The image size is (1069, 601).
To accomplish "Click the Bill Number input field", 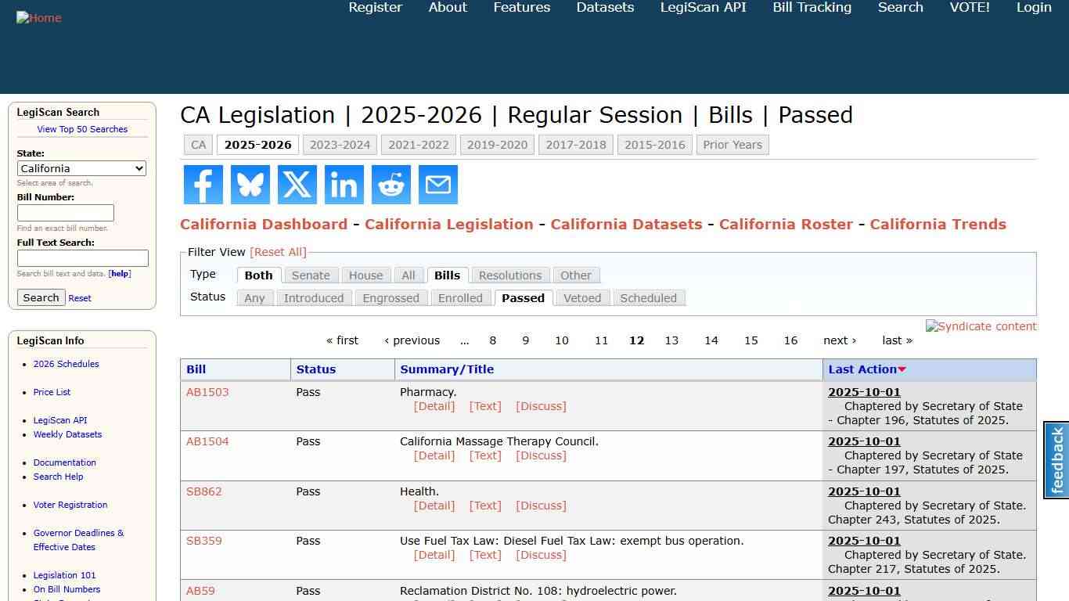I will click(65, 212).
